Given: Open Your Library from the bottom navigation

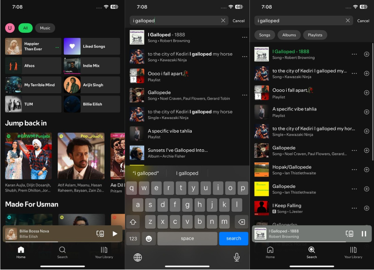Looking at the screenshot, I should click(x=104, y=252).
